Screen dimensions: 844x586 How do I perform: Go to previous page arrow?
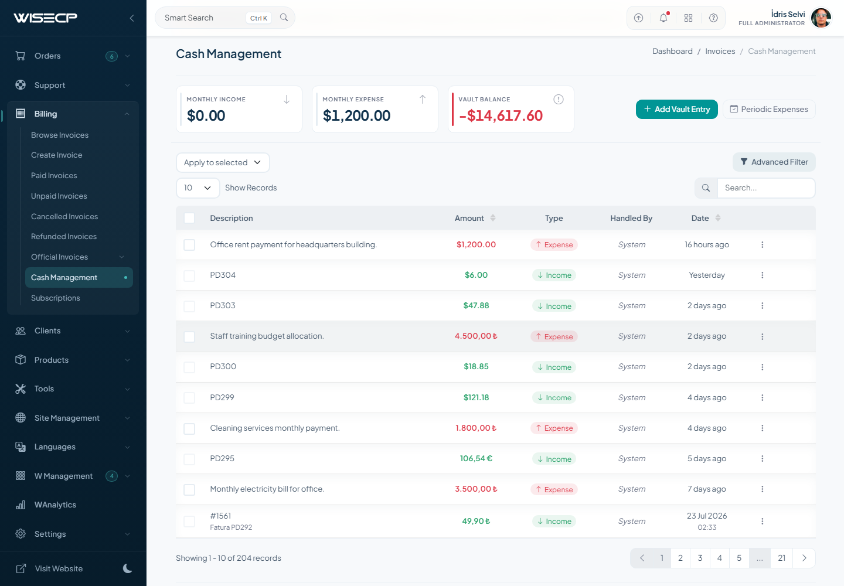coord(642,558)
